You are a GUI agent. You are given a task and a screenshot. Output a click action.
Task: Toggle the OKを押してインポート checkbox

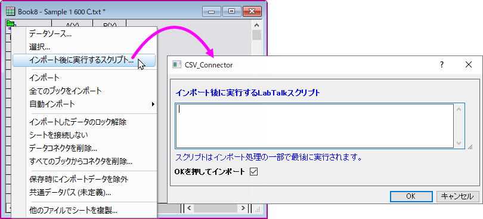(254, 171)
